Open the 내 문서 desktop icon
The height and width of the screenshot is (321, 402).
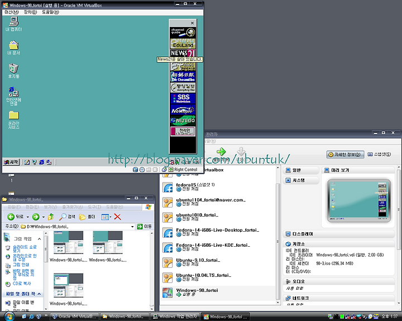[13, 47]
